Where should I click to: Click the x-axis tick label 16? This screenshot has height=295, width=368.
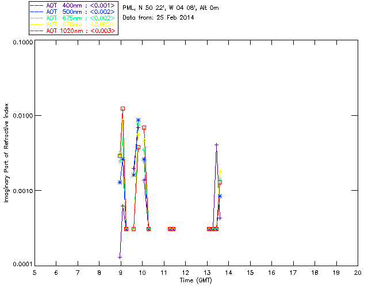pyautogui.click(x=272, y=273)
